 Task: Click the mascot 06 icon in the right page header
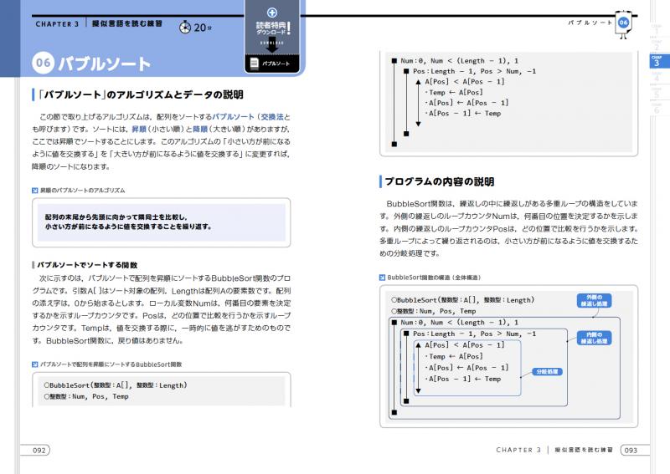tap(623, 23)
